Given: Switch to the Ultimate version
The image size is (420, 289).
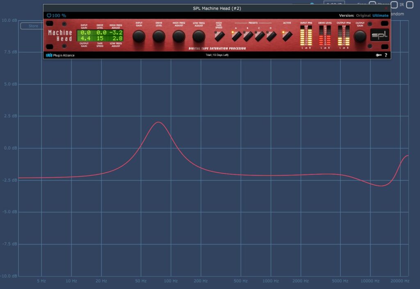Looking at the screenshot, I should 380,16.
